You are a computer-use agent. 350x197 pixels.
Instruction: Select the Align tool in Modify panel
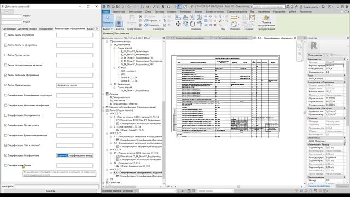pos(178,17)
